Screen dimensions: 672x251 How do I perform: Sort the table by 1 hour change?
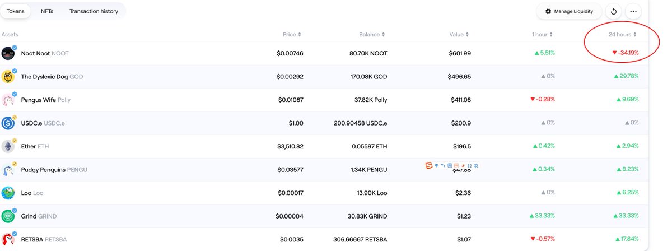tap(543, 35)
